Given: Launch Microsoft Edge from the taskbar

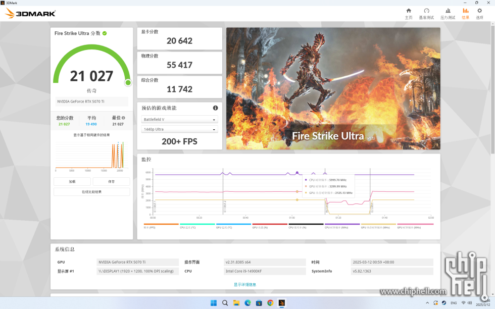Looking at the screenshot, I should [247, 303].
